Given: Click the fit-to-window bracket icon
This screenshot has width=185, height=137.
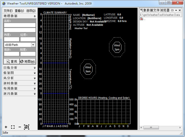Looking at the screenshot, I should [13, 127].
